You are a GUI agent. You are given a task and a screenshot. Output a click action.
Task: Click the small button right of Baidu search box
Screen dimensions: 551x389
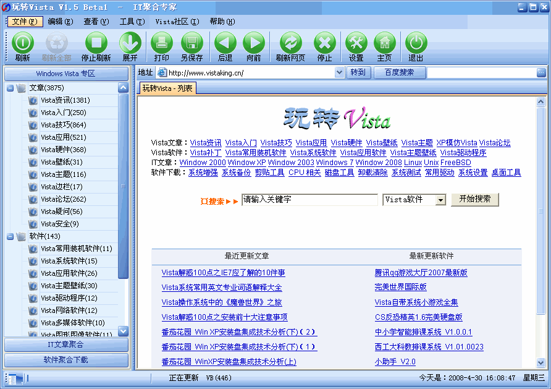[541, 72]
